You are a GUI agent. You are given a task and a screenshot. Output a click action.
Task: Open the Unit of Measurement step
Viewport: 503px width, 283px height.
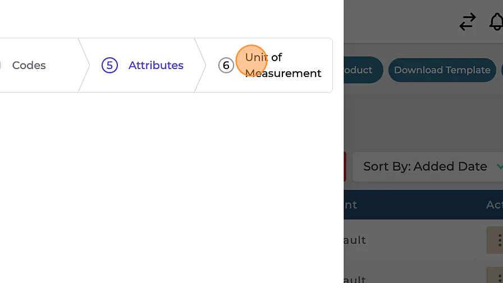(x=283, y=65)
